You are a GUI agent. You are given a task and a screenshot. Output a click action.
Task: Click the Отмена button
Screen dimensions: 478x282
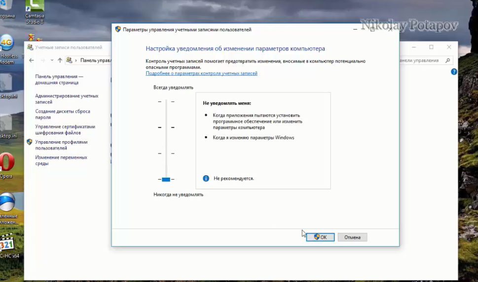coord(352,237)
